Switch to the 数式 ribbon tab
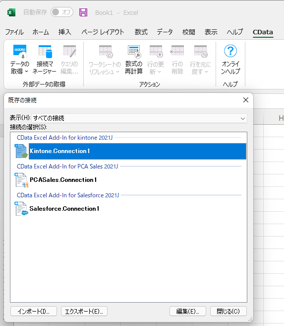Viewport: 284px width, 326px height. (141, 32)
